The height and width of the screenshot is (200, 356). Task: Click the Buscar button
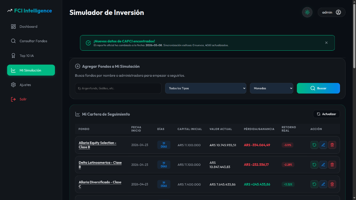click(x=318, y=88)
